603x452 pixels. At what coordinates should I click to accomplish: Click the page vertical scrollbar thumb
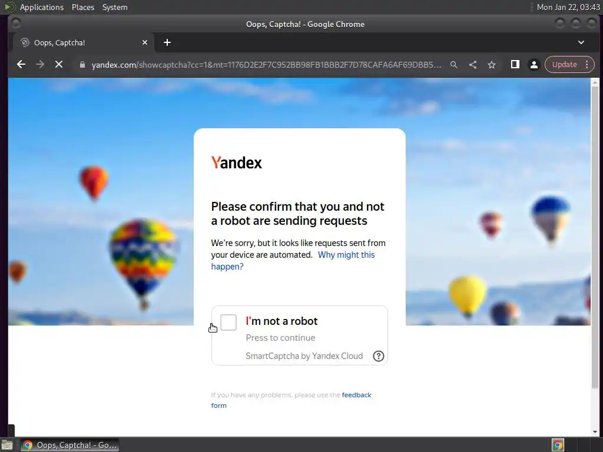[595, 237]
